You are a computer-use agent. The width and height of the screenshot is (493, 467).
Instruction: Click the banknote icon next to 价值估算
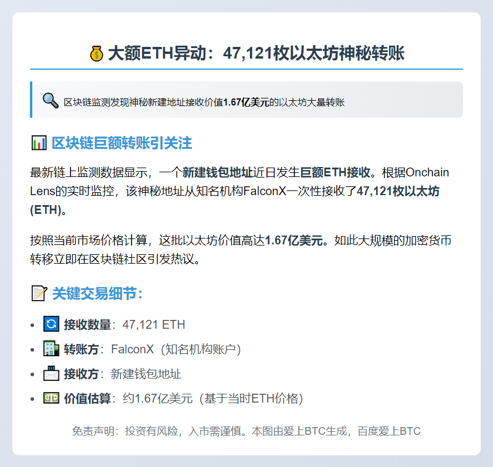click(51, 398)
